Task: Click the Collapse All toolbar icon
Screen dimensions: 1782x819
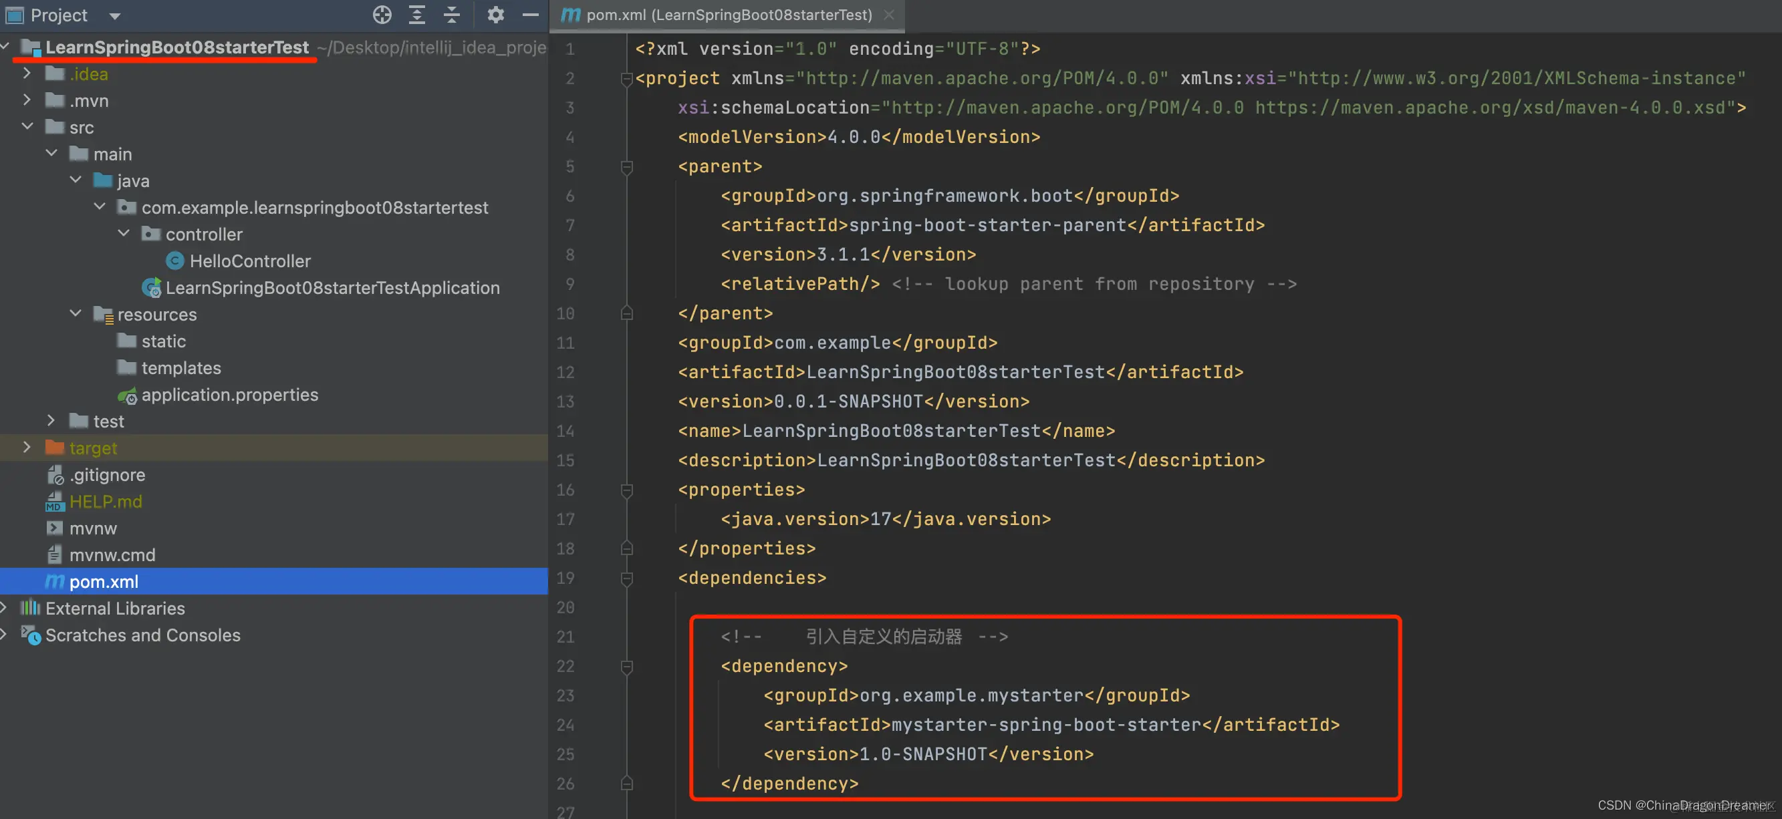Action: [x=452, y=15]
